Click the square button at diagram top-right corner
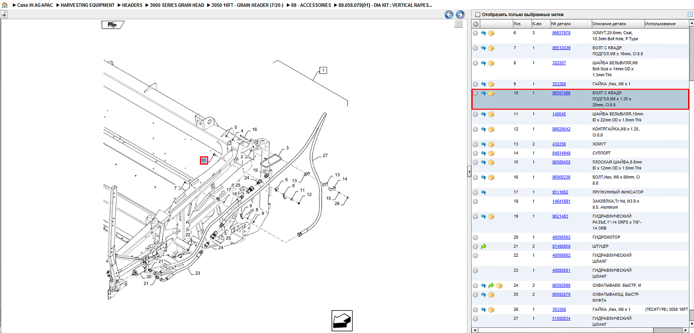 click(459, 24)
